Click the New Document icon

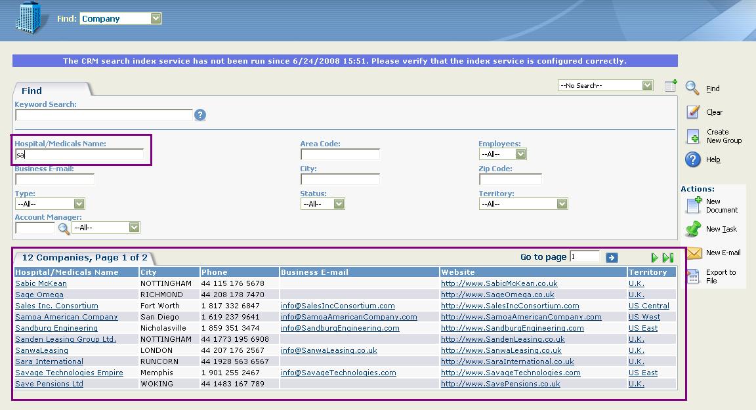[693, 205]
